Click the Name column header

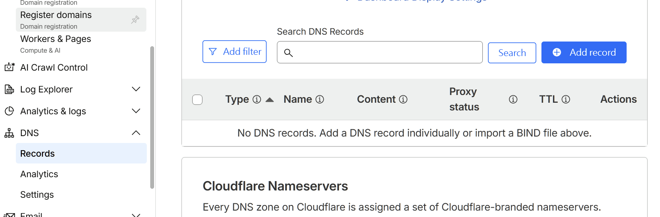297,99
